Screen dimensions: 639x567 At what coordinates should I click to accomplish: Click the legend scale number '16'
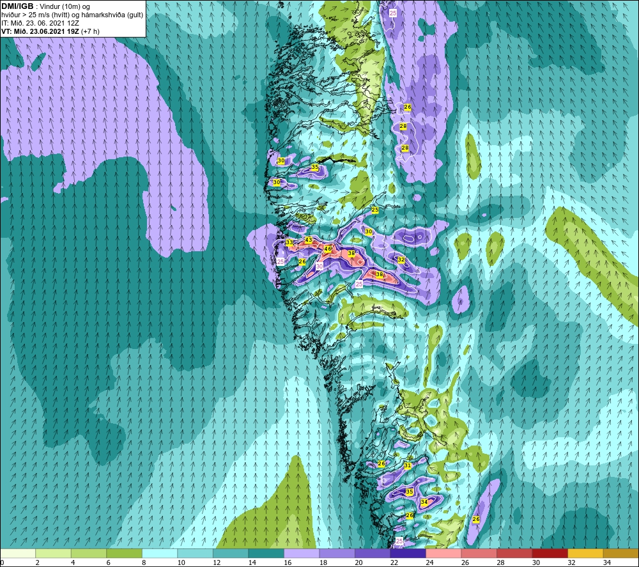[x=288, y=563]
